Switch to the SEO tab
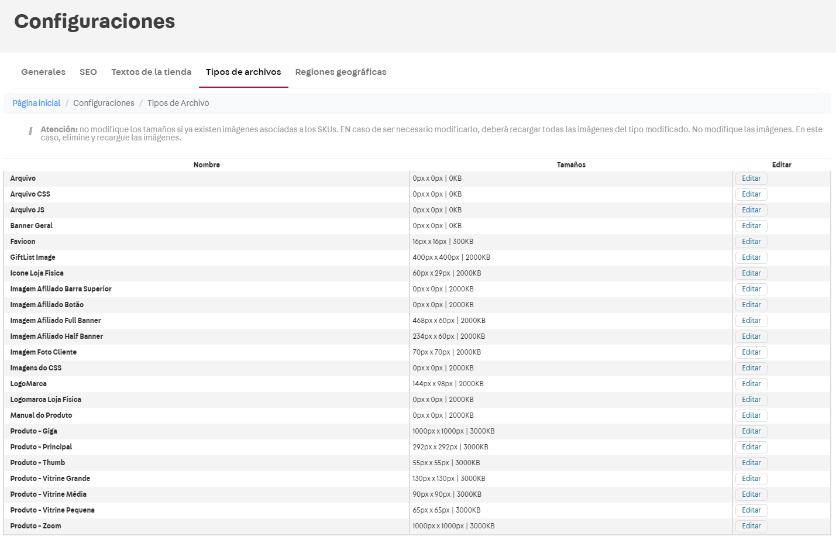 click(88, 72)
